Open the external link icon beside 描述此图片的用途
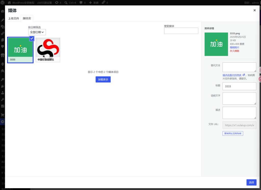Image resolution: width=261 pixels, height=190 pixels. (x=244, y=75)
